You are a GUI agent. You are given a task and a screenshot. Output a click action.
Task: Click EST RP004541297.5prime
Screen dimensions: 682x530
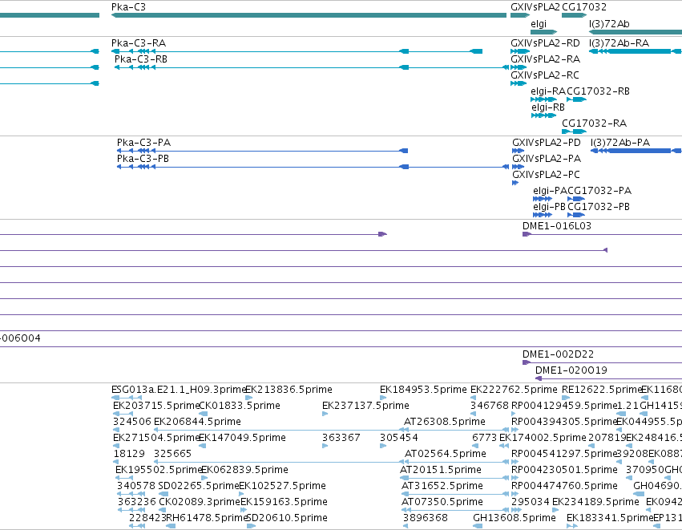[x=515, y=462]
